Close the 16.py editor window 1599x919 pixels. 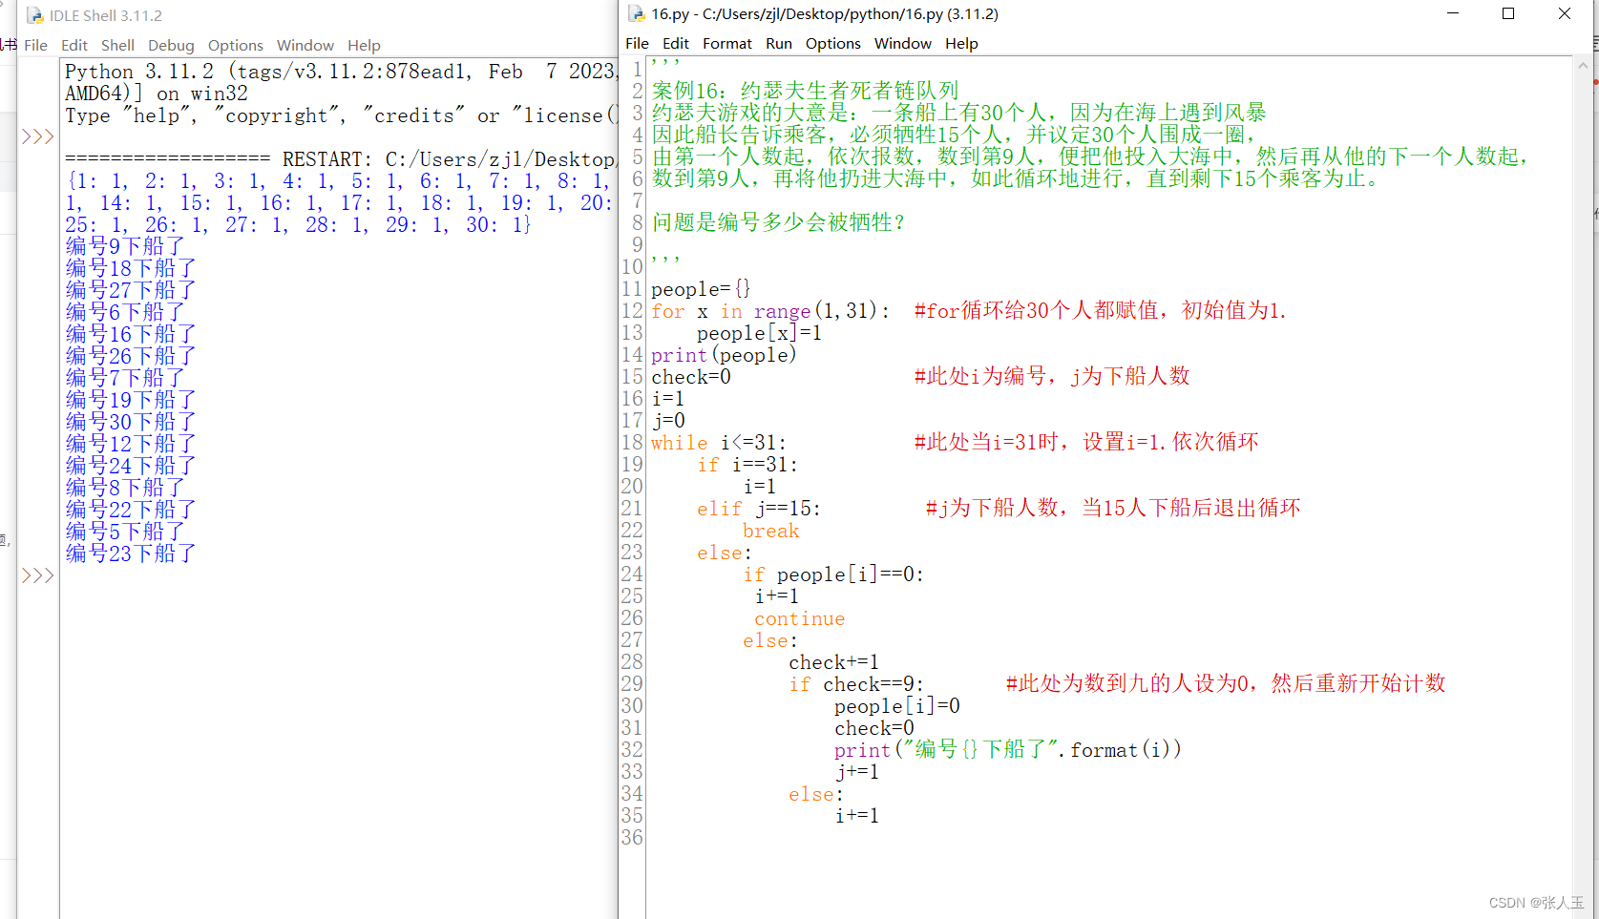coord(1565,13)
